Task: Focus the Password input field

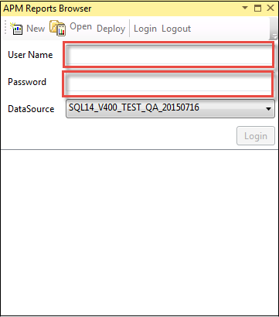Action: pyautogui.click(x=168, y=84)
